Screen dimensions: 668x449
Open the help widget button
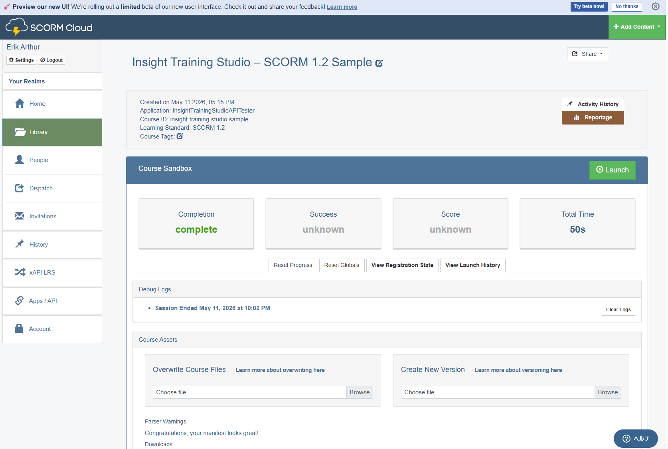636,439
